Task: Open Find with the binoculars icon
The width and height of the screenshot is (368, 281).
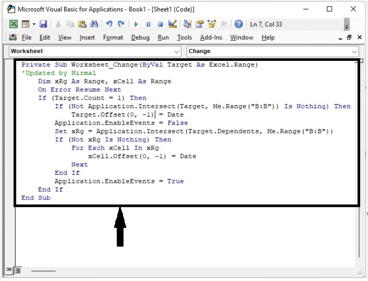Action: pos(94,24)
